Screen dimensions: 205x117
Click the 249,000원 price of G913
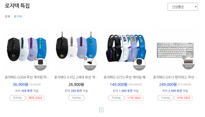click(168, 84)
